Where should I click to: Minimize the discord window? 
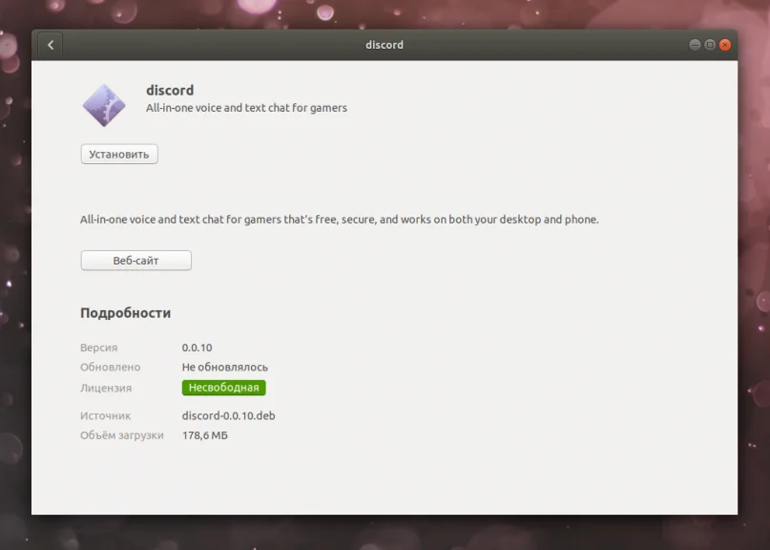695,45
